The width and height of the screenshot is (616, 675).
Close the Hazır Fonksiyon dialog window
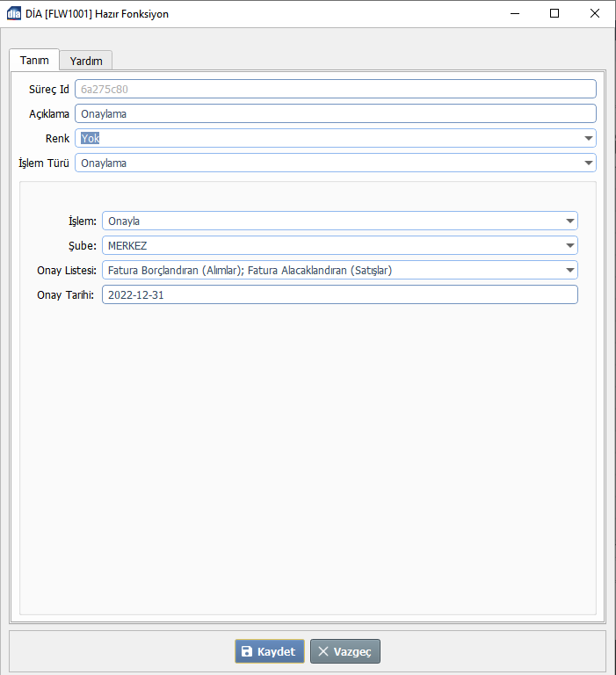point(595,14)
